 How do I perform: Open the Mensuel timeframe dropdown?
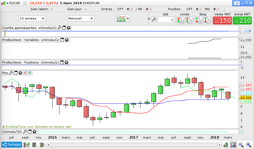(x=81, y=18)
